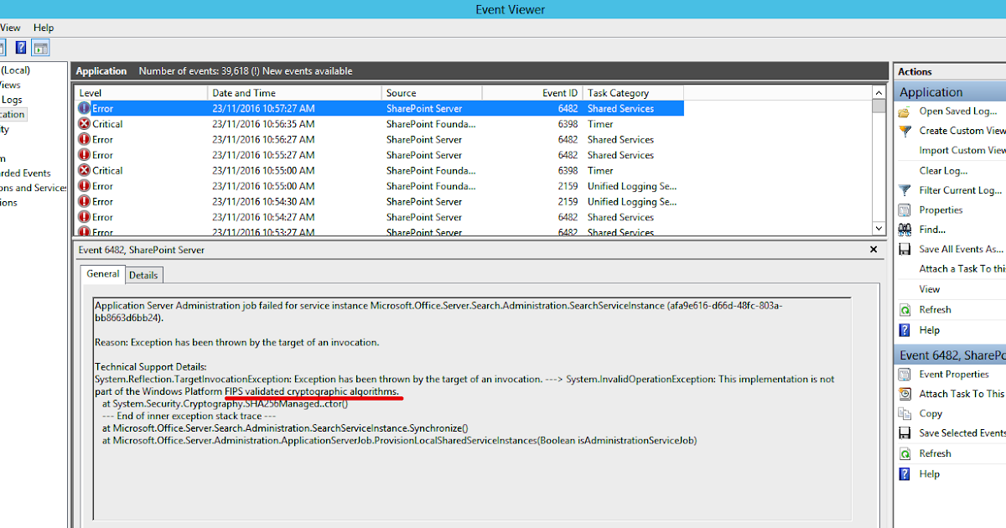Image resolution: width=1006 pixels, height=528 pixels.
Task: Click the Open Saved Log icon
Action: 905,111
